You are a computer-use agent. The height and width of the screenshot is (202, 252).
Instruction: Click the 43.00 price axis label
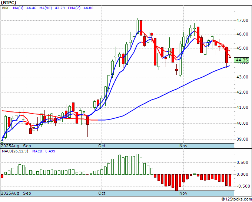coord(242,77)
